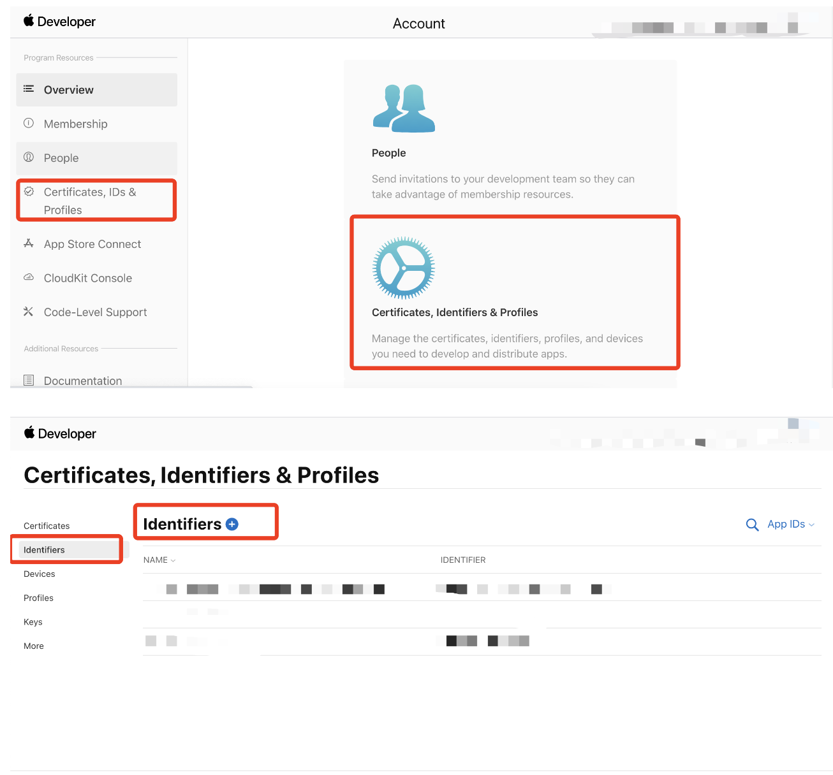Click the CloudKit cloud icon
833x775 pixels.
pos(29,277)
